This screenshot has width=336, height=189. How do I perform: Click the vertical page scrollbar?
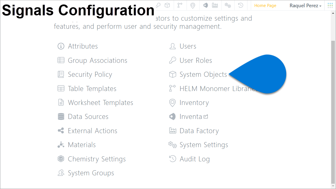[332, 112]
